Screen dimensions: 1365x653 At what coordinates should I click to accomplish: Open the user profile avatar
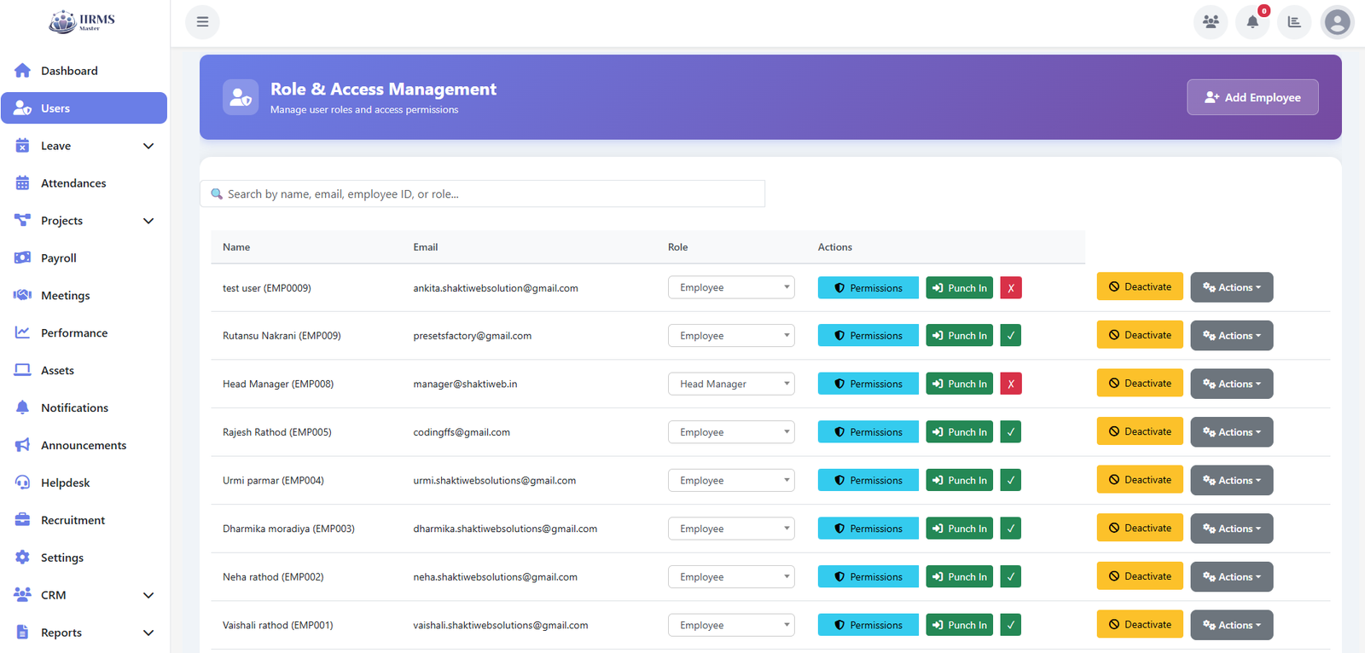1338,22
